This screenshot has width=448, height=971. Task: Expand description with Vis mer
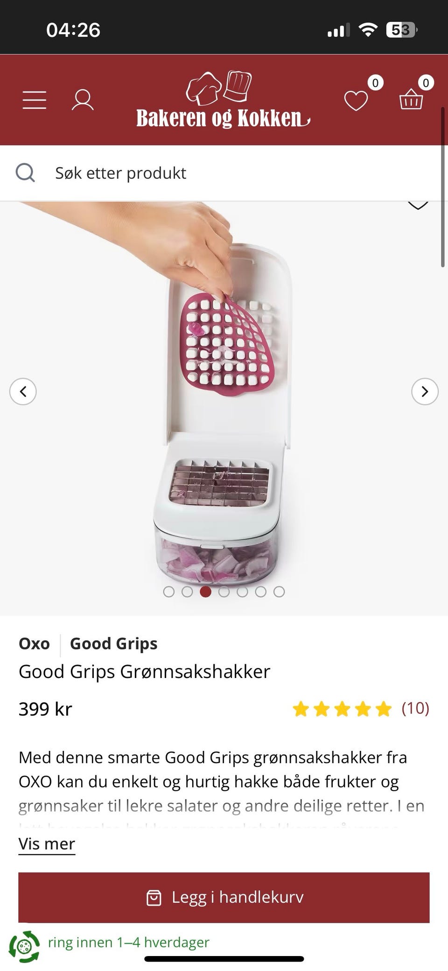(47, 844)
